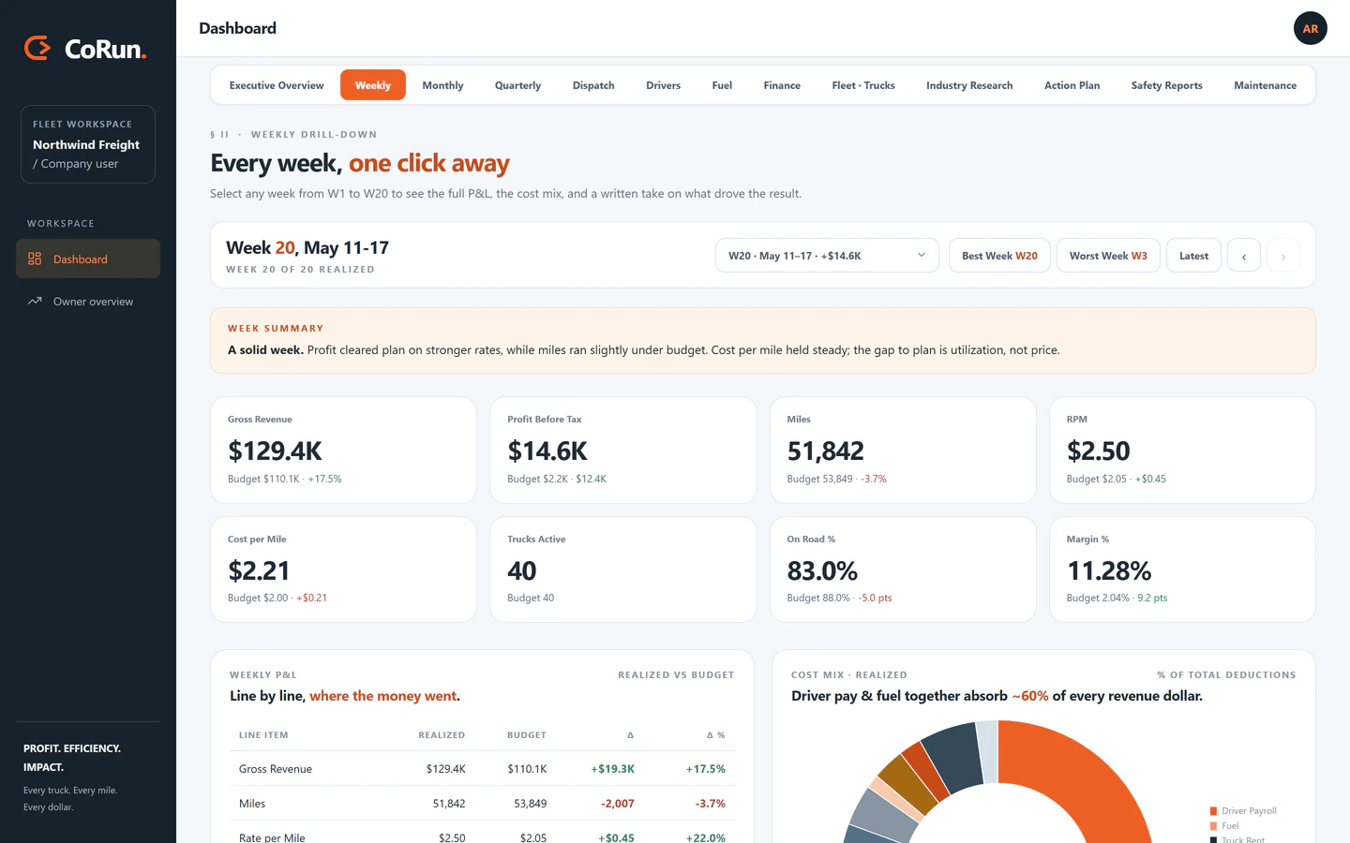Open the week selector dropdown
The image size is (1350, 843).
827,256
